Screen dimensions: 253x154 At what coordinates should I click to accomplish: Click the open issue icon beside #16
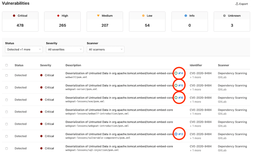176,98
